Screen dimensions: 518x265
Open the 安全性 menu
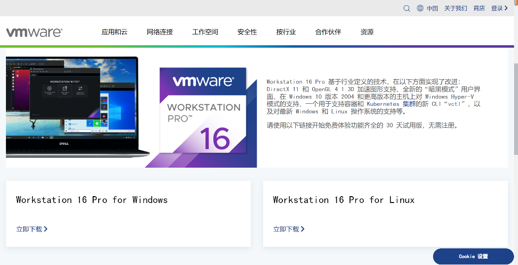pyautogui.click(x=247, y=32)
